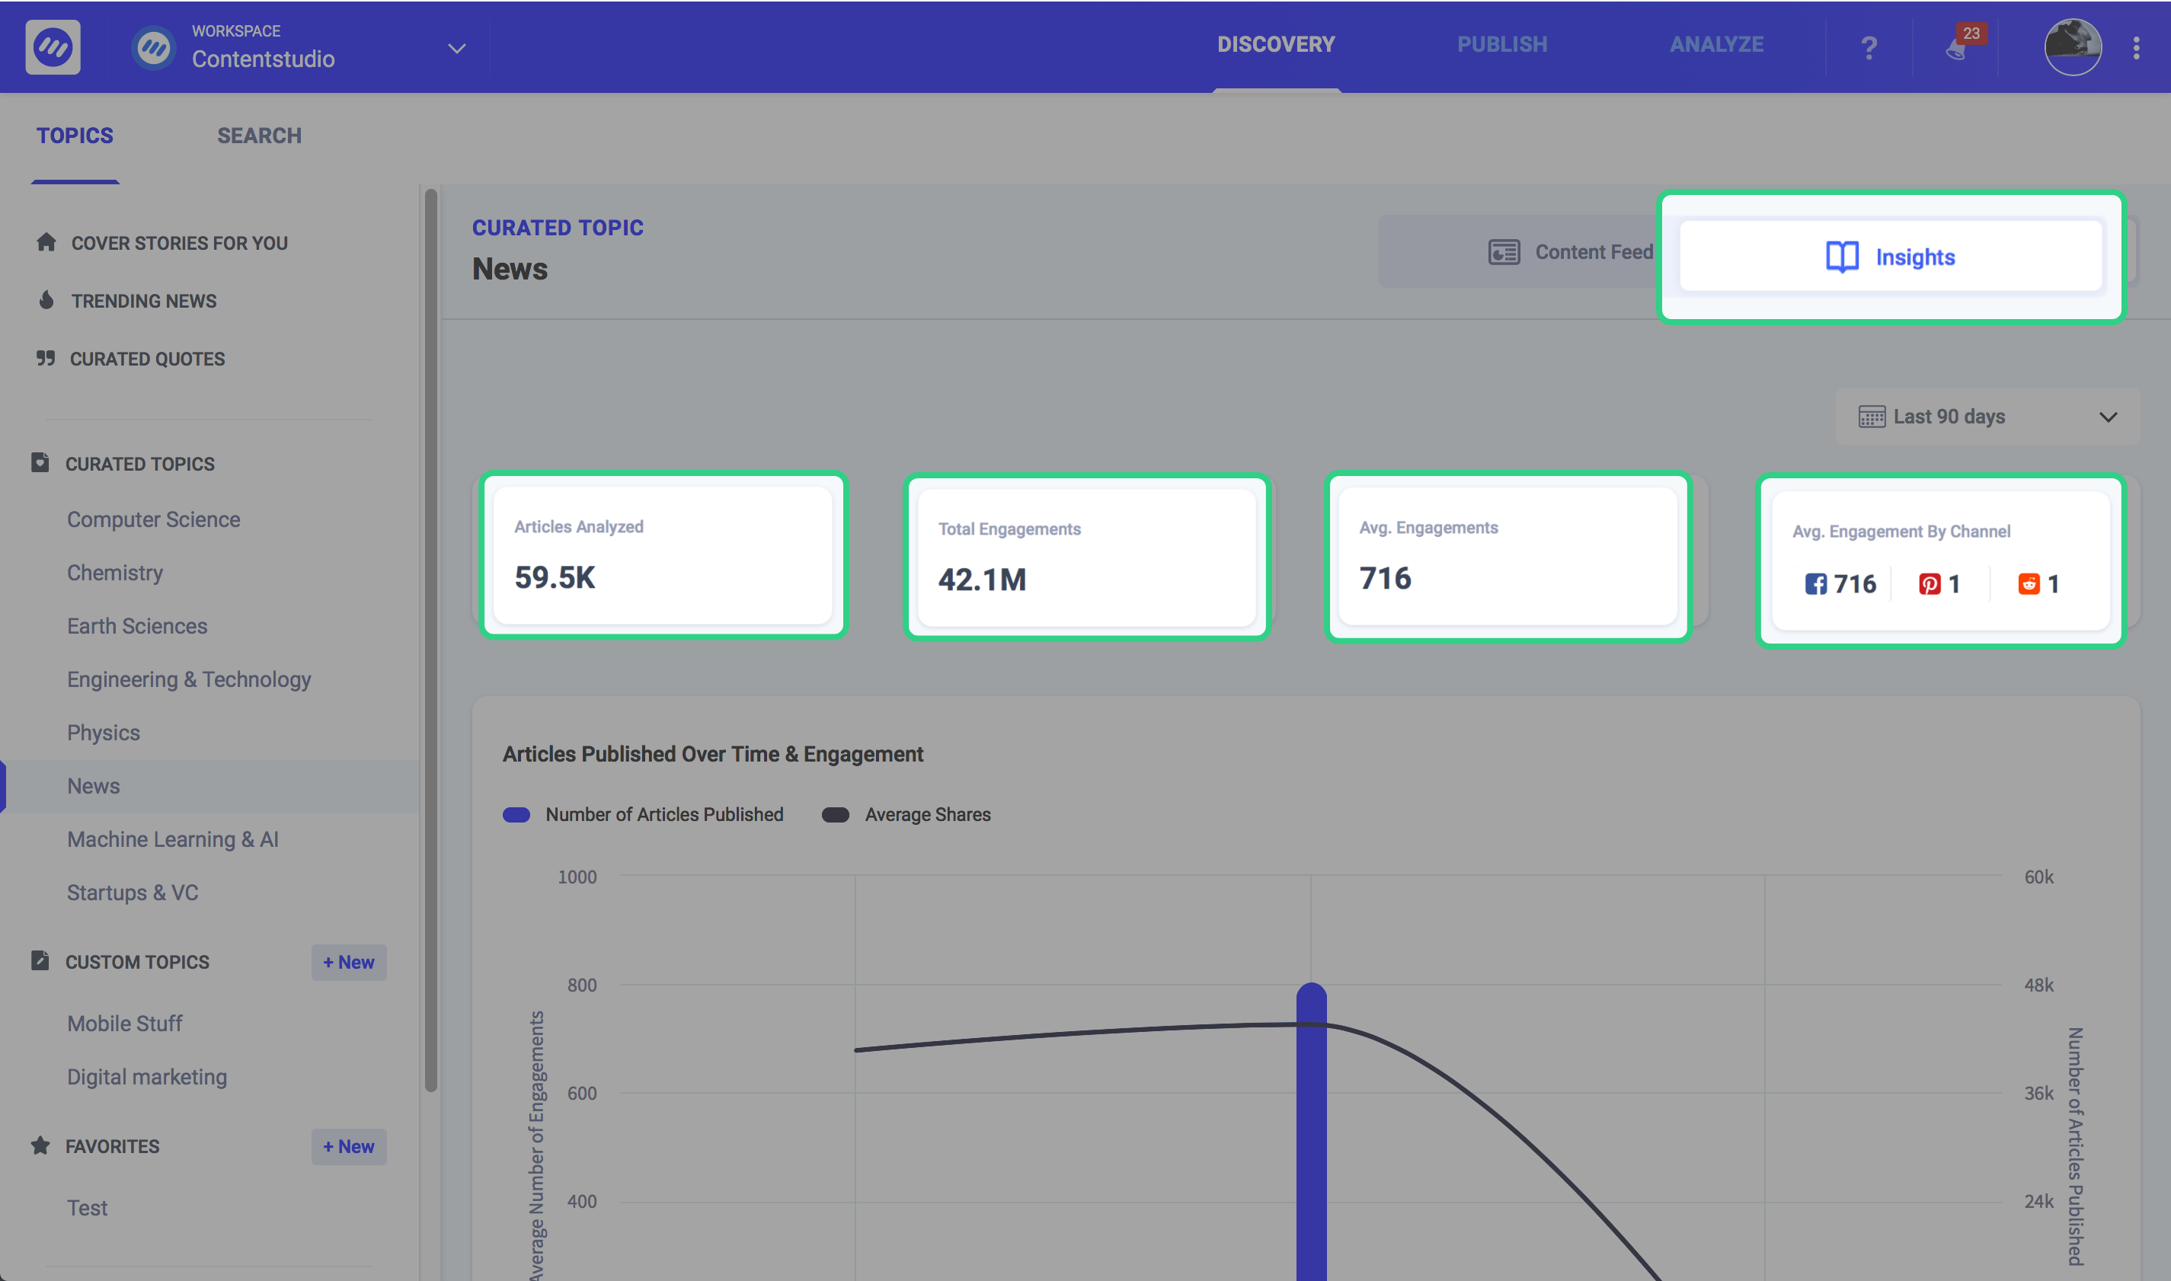Click the Facebook engagement channel icon
Screen dimensions: 2171x1281
coord(1815,584)
